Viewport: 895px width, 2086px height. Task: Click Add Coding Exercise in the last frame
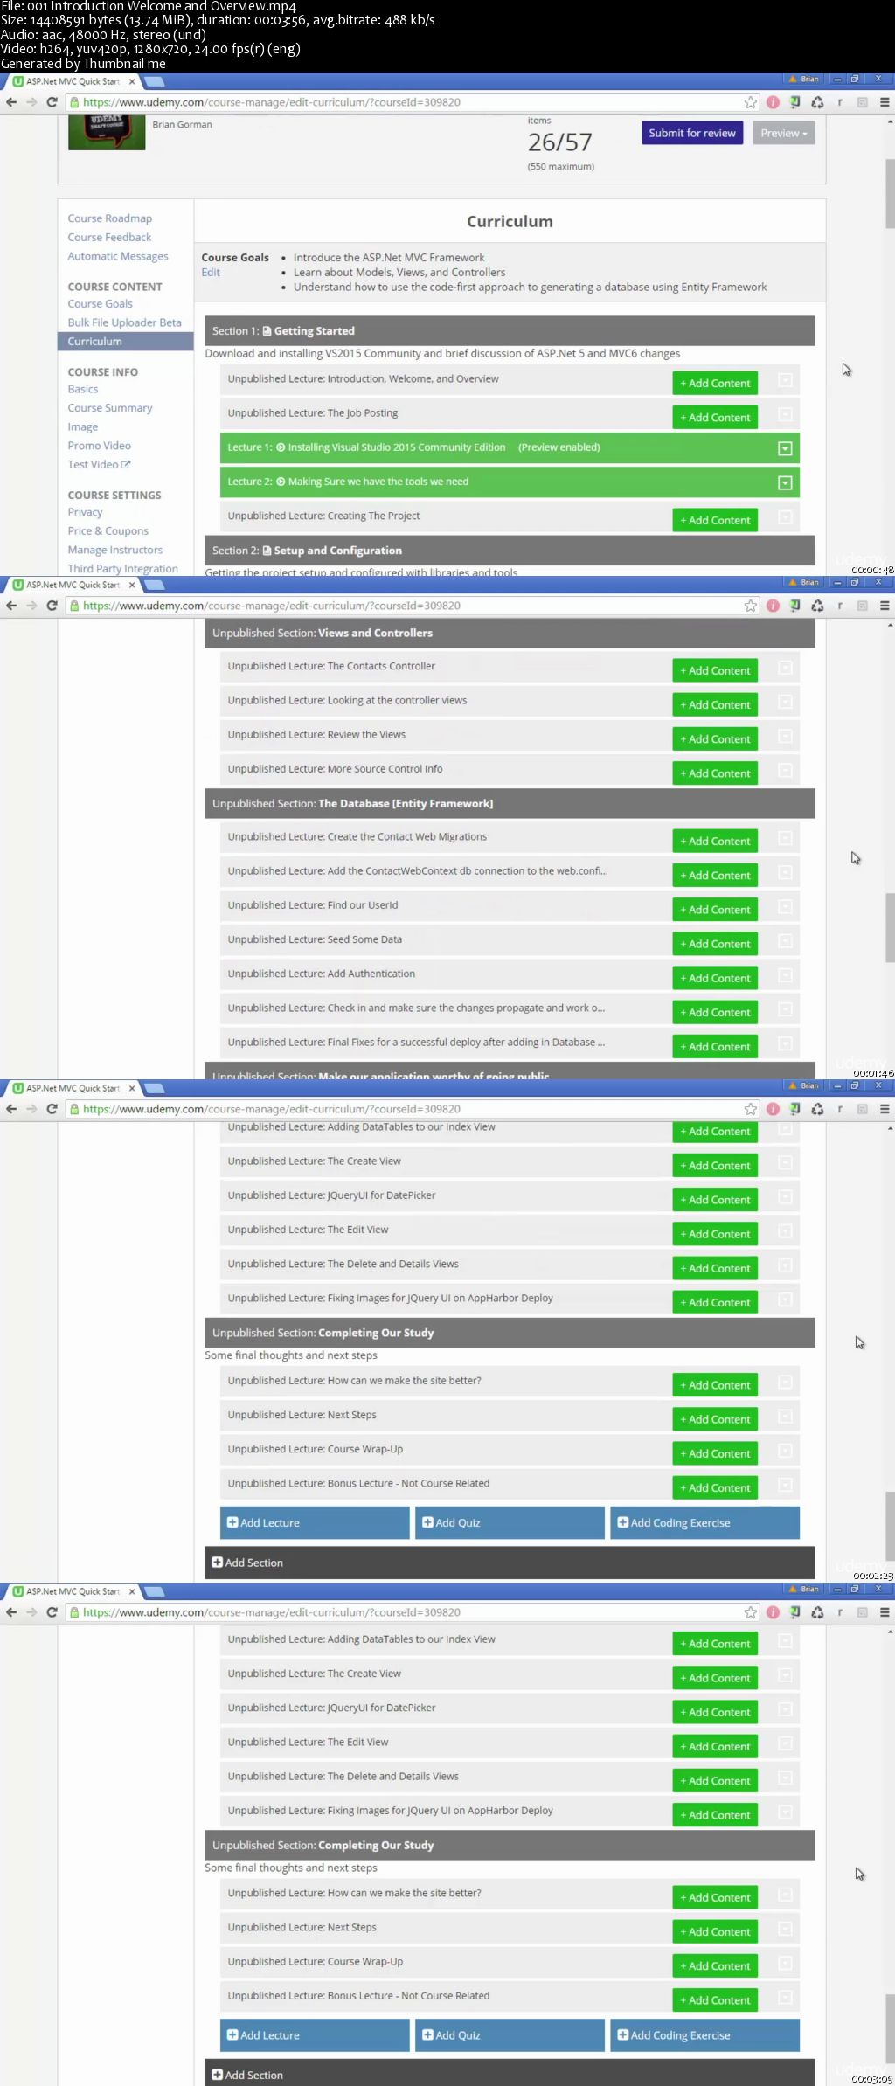(x=704, y=2034)
